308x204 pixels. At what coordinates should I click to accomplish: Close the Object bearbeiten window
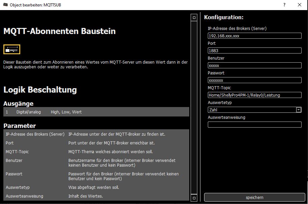[300, 5]
